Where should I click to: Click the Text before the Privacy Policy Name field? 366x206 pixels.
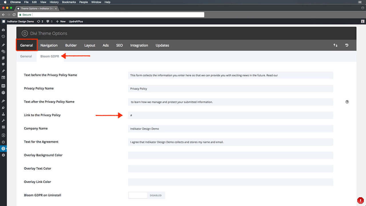click(231, 75)
